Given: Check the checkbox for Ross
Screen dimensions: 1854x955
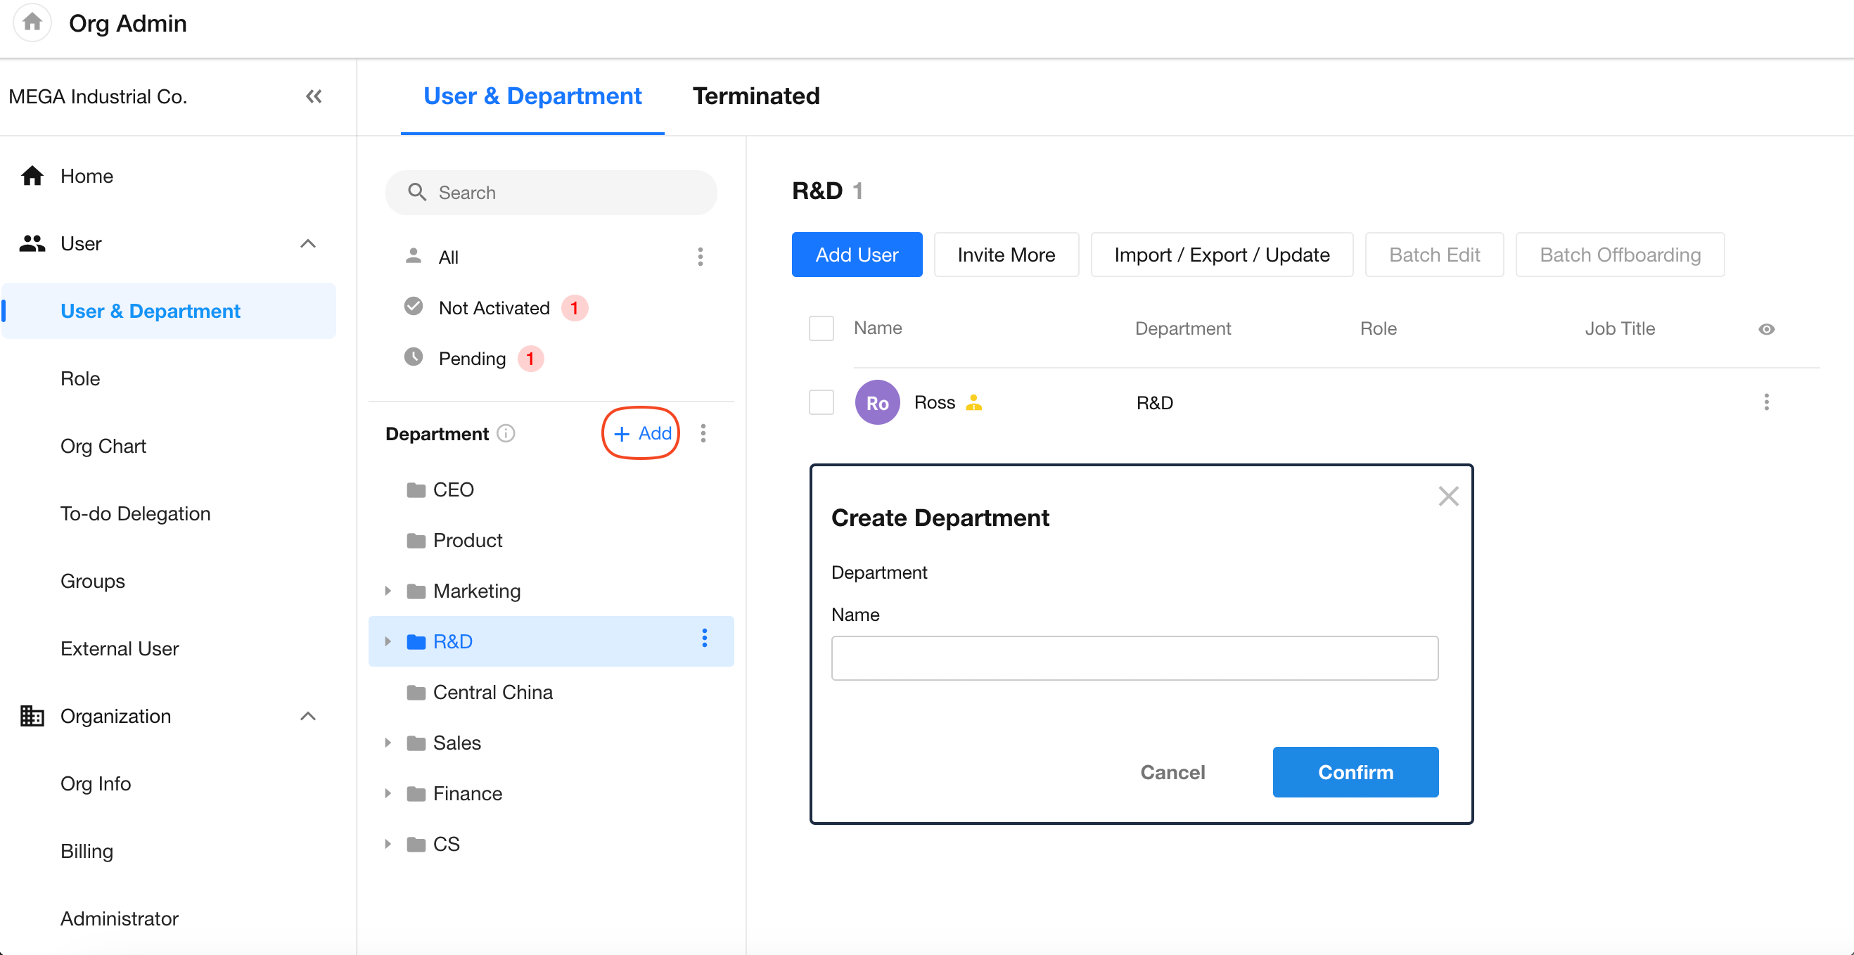Looking at the screenshot, I should (x=821, y=402).
